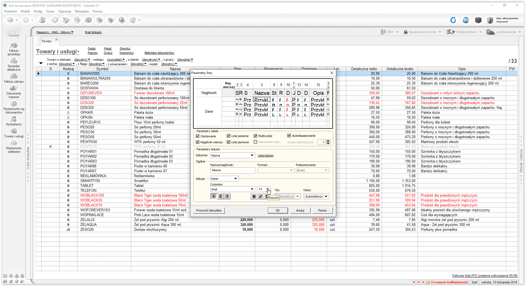Click Pomoc button in dialog
Viewport: 526px width, 286px height.
click(x=322, y=210)
